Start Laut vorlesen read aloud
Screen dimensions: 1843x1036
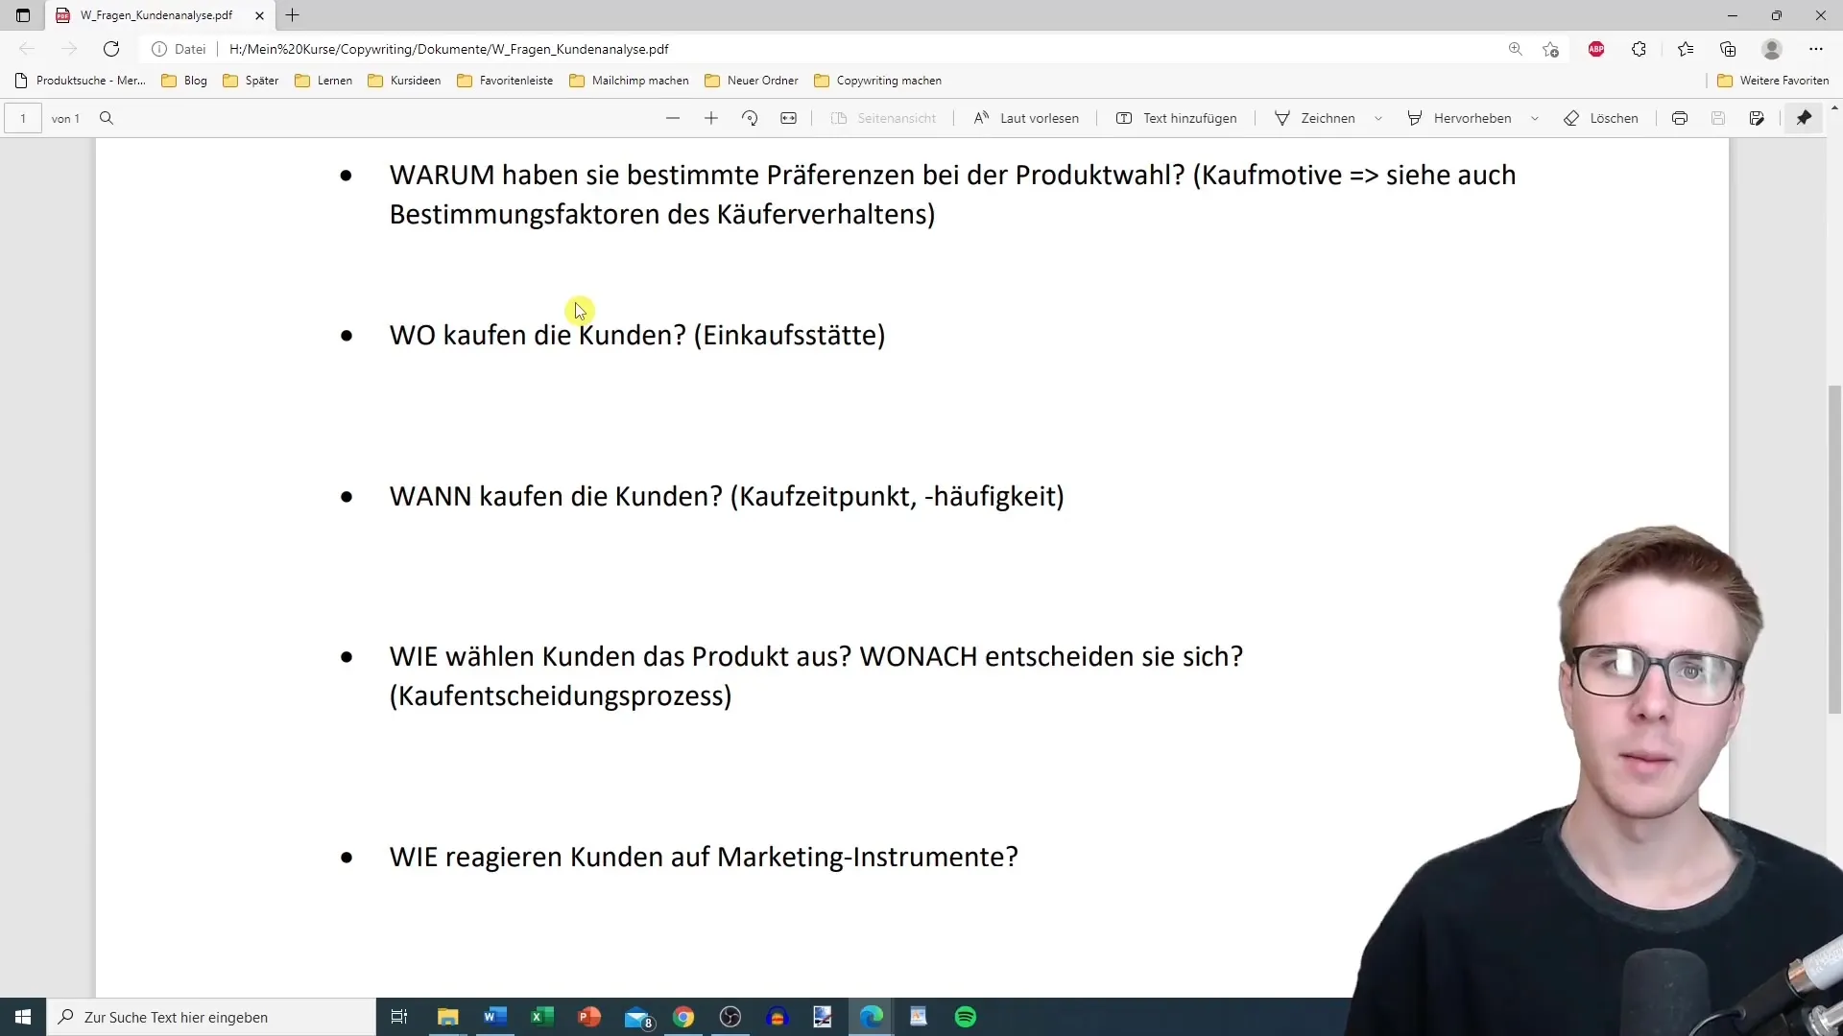click(1026, 118)
